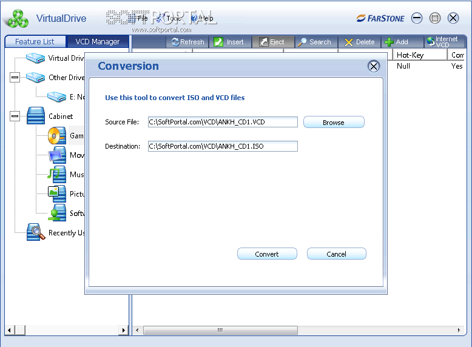This screenshot has height=347, width=472.
Task: Click the Refresh toolbar icon
Action: tap(175, 42)
